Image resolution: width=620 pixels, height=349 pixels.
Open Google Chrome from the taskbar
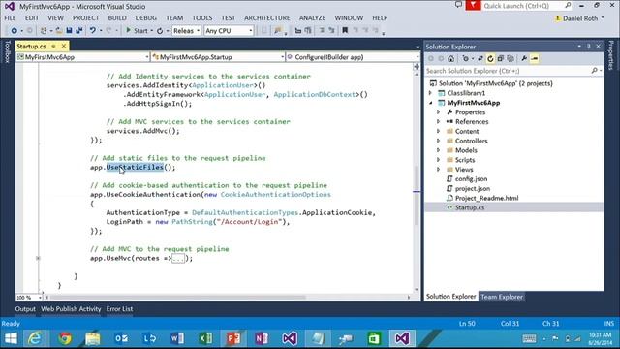pyautogui.click(x=65, y=338)
